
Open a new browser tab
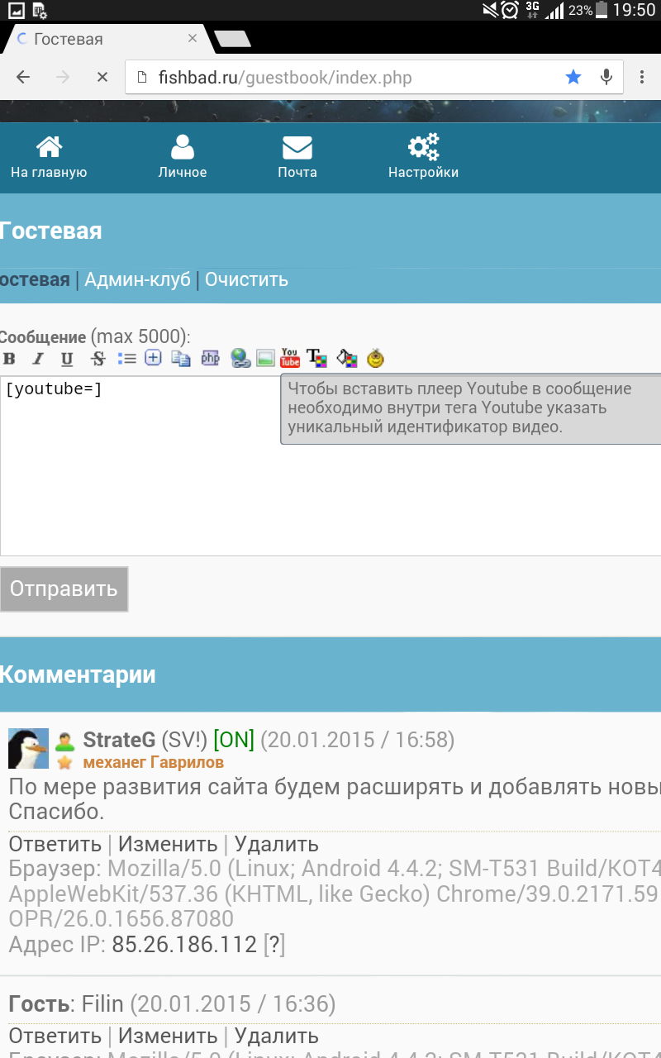(x=231, y=39)
